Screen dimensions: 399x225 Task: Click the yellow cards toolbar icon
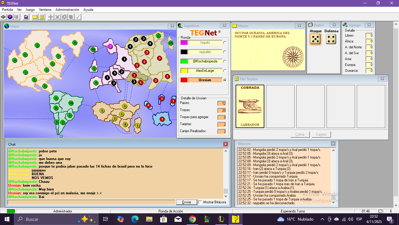[x=42, y=17]
